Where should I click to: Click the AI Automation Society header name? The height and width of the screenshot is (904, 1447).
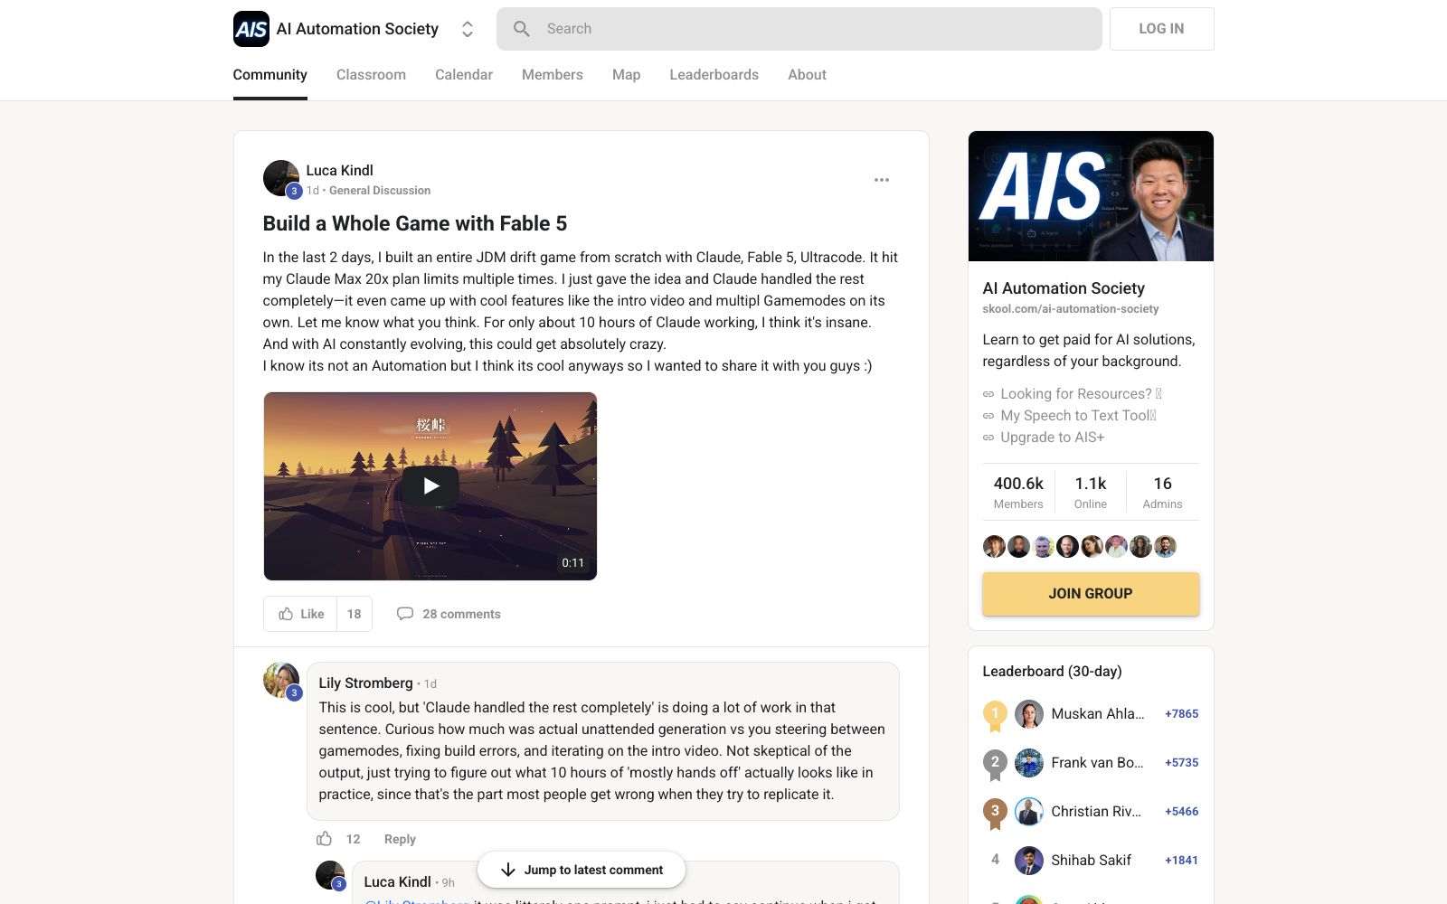[x=357, y=29]
